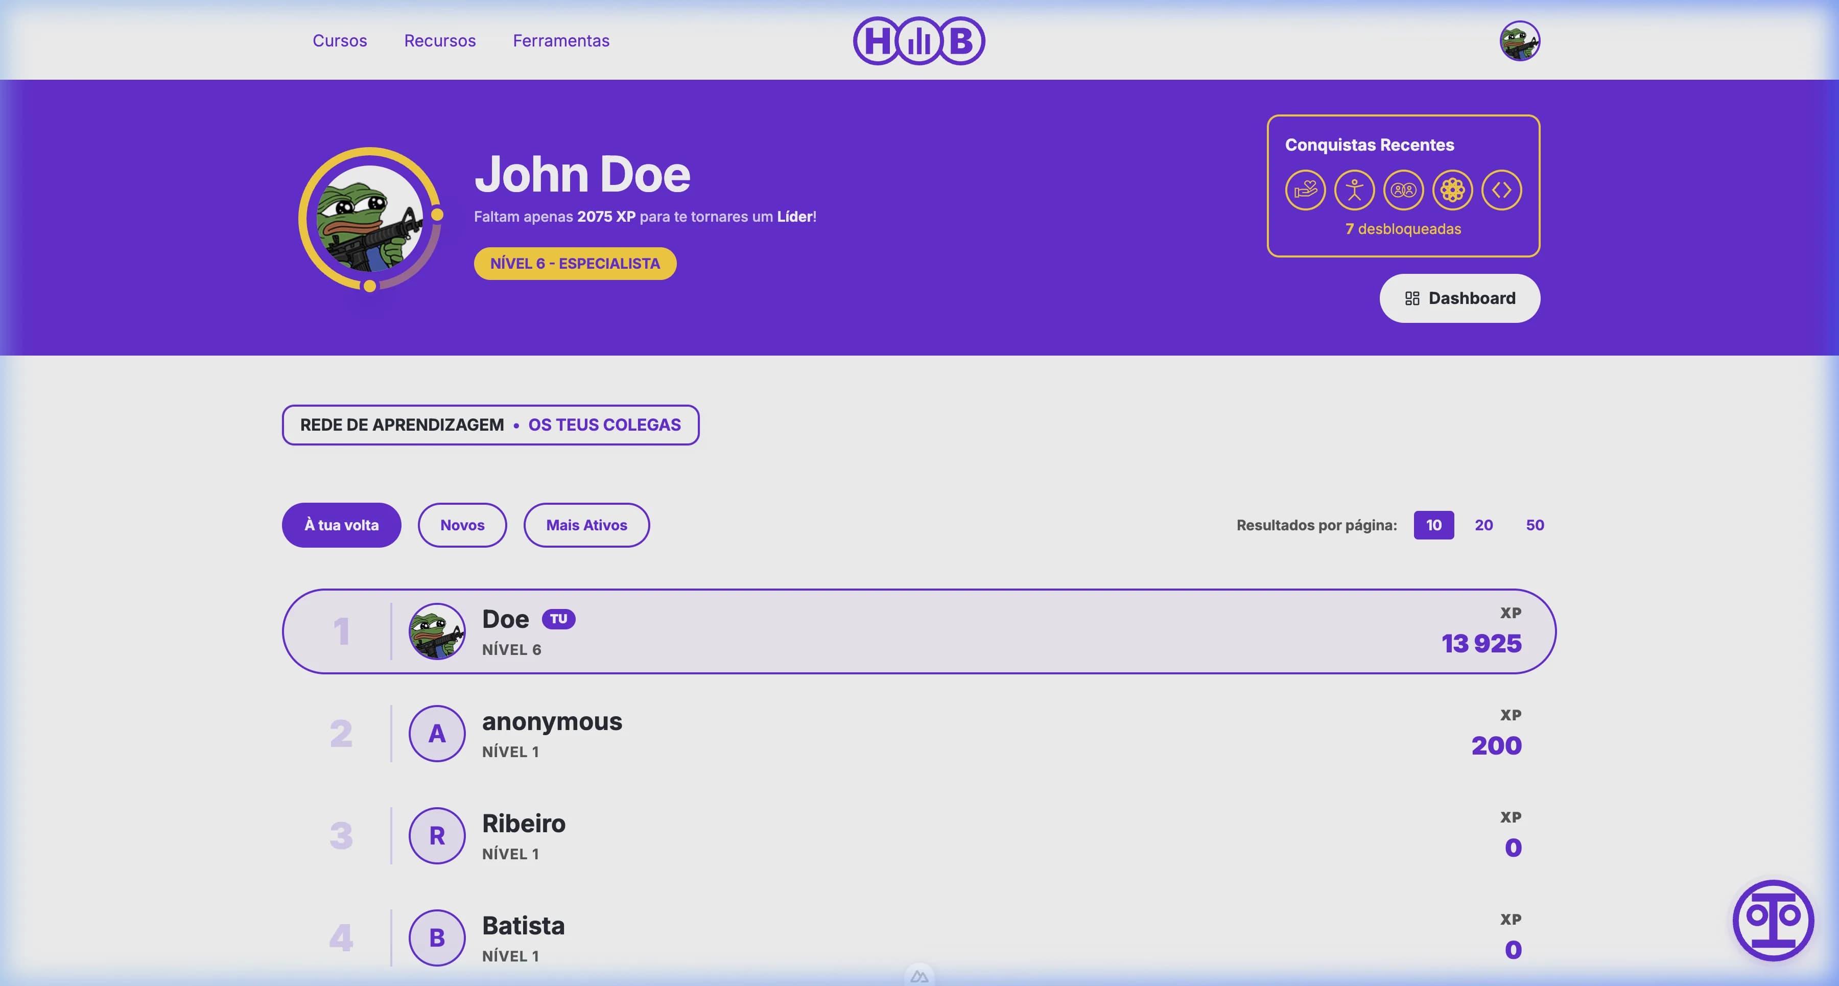The width and height of the screenshot is (1839, 986).
Task: Open the user avatar menu in header
Action: (1520, 41)
